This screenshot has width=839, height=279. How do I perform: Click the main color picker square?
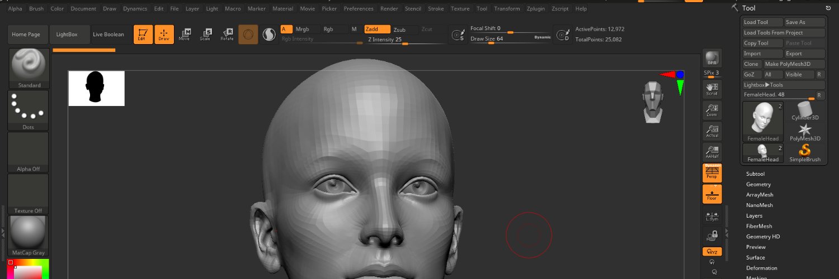28,270
